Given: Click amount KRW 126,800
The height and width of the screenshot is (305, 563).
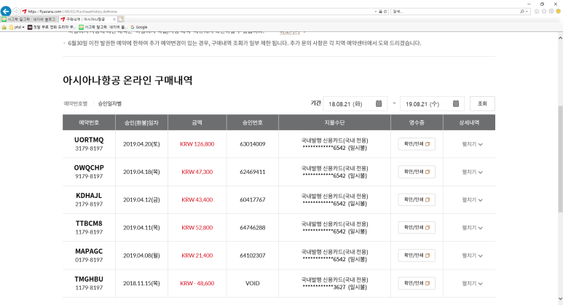Looking at the screenshot, I should point(197,144).
